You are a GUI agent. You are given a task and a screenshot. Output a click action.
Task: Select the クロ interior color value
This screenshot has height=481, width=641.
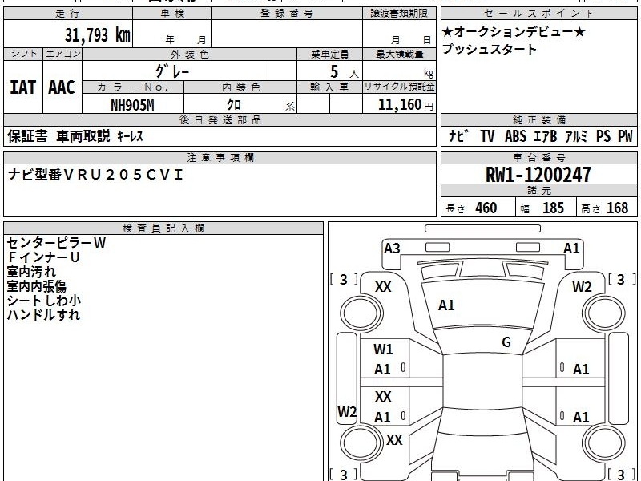coord(234,105)
